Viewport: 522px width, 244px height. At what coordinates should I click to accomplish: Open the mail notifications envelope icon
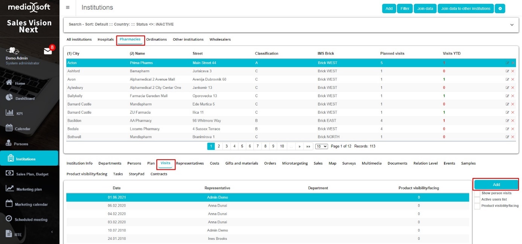[48, 51]
